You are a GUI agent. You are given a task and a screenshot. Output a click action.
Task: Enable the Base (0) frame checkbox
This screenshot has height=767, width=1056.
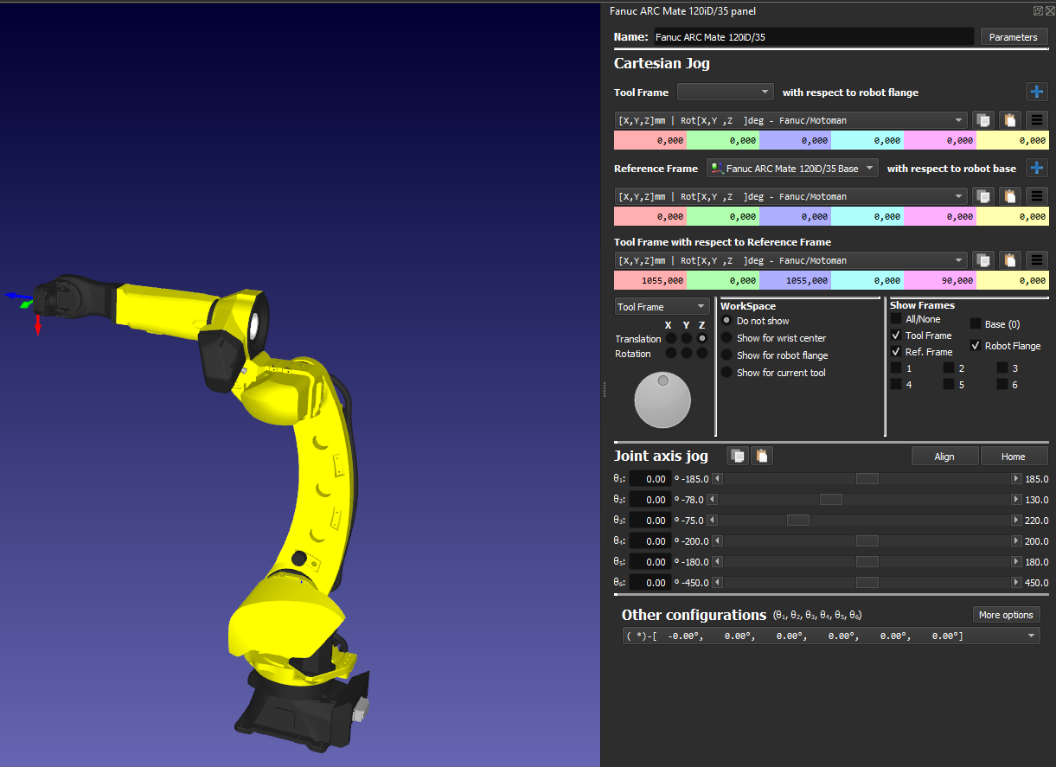pos(976,324)
